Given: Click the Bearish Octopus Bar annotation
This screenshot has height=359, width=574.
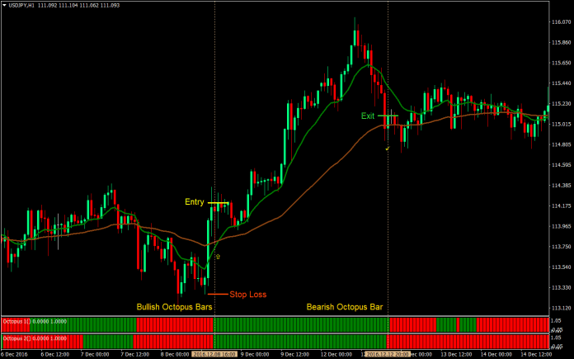Looking at the screenshot, I should (x=345, y=307).
